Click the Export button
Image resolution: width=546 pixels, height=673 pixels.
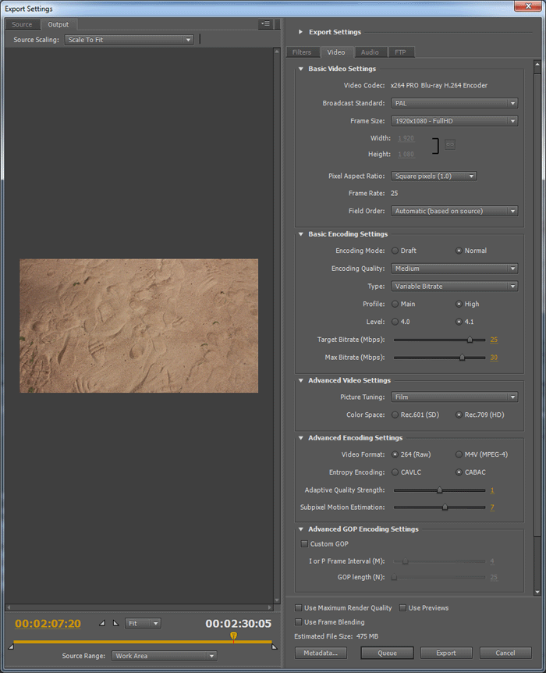[x=446, y=653]
